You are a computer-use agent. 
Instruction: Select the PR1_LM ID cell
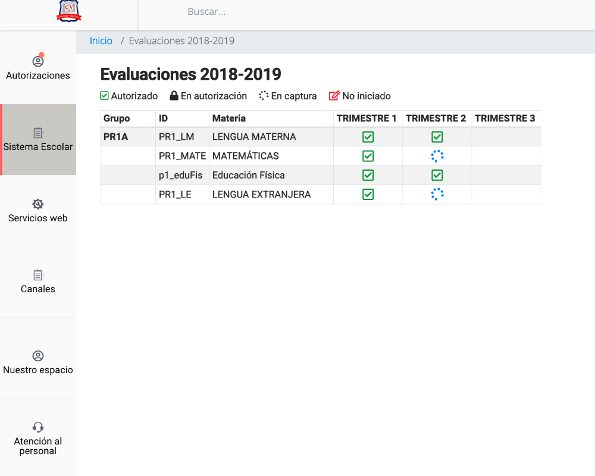[x=182, y=137]
